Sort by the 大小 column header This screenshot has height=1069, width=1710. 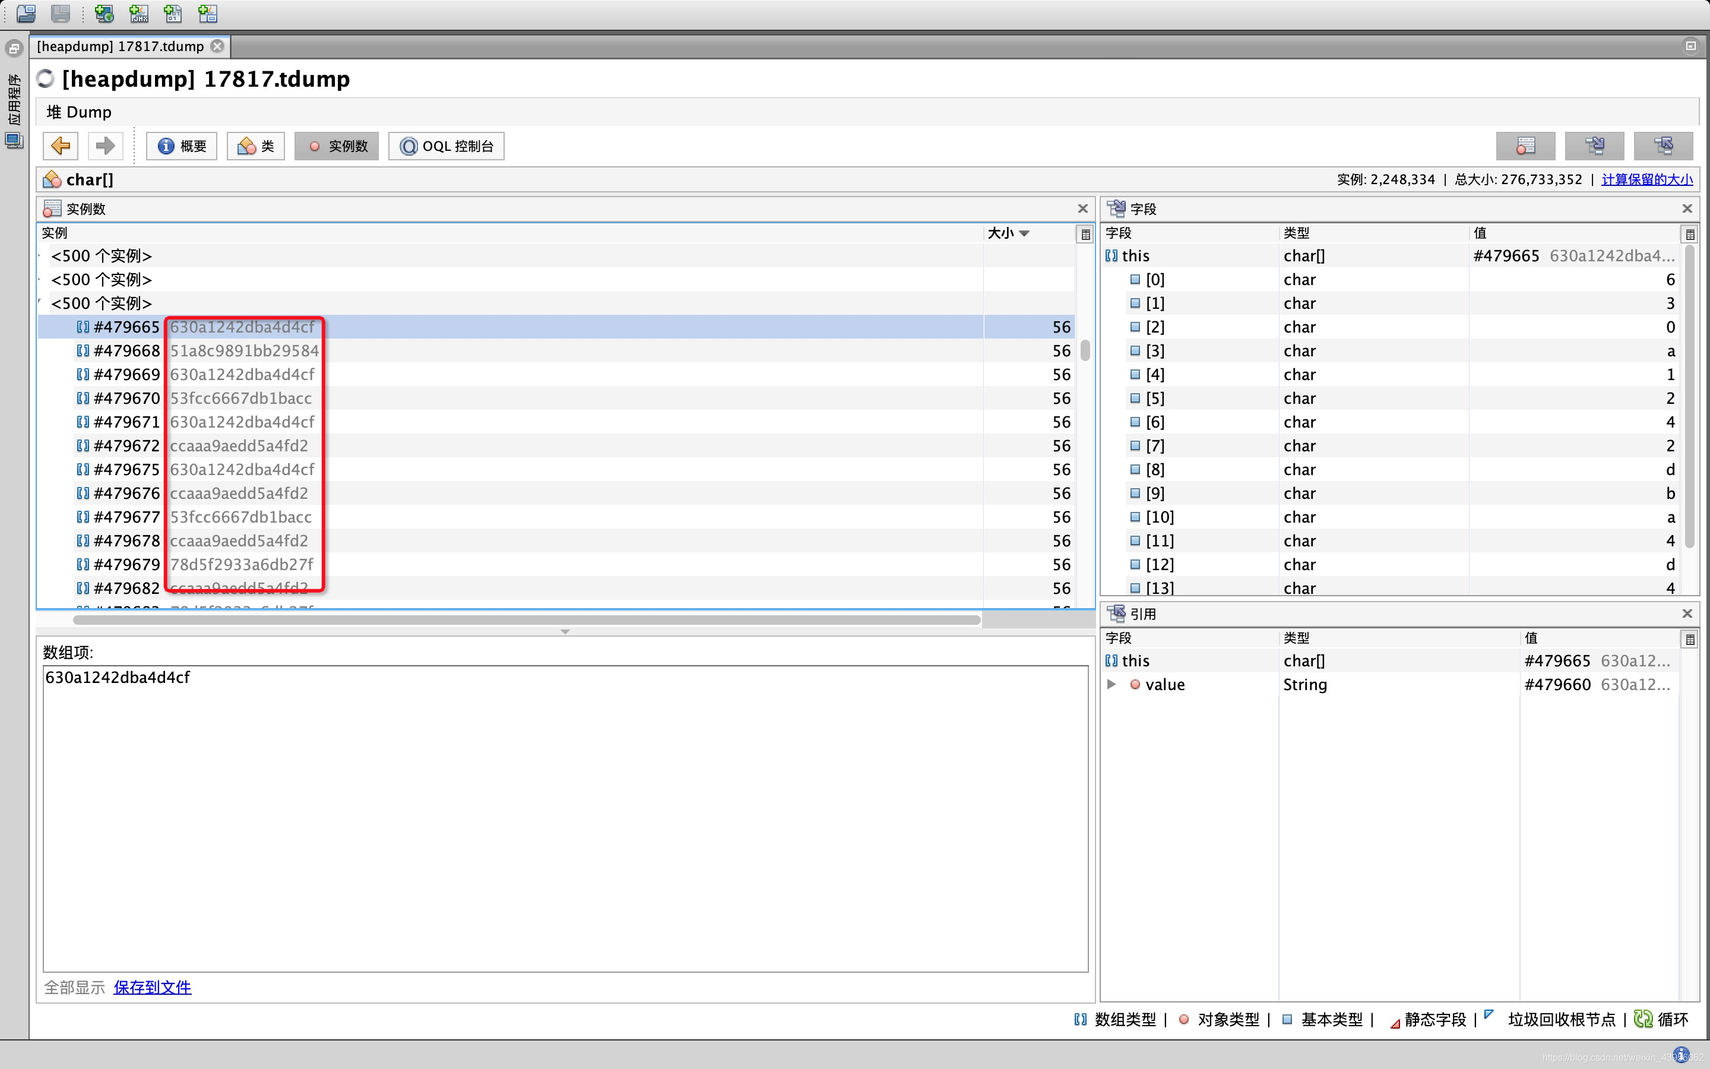pyautogui.click(x=1028, y=233)
